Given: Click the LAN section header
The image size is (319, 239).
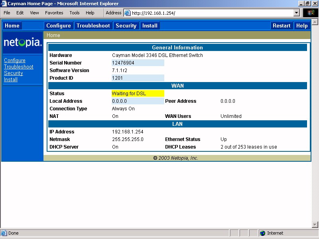Looking at the screenshot, I should pos(177,124).
